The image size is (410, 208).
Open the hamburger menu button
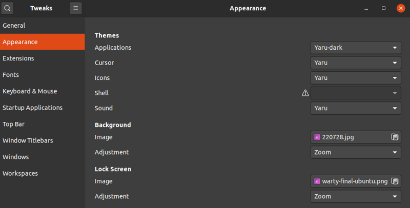(75, 8)
